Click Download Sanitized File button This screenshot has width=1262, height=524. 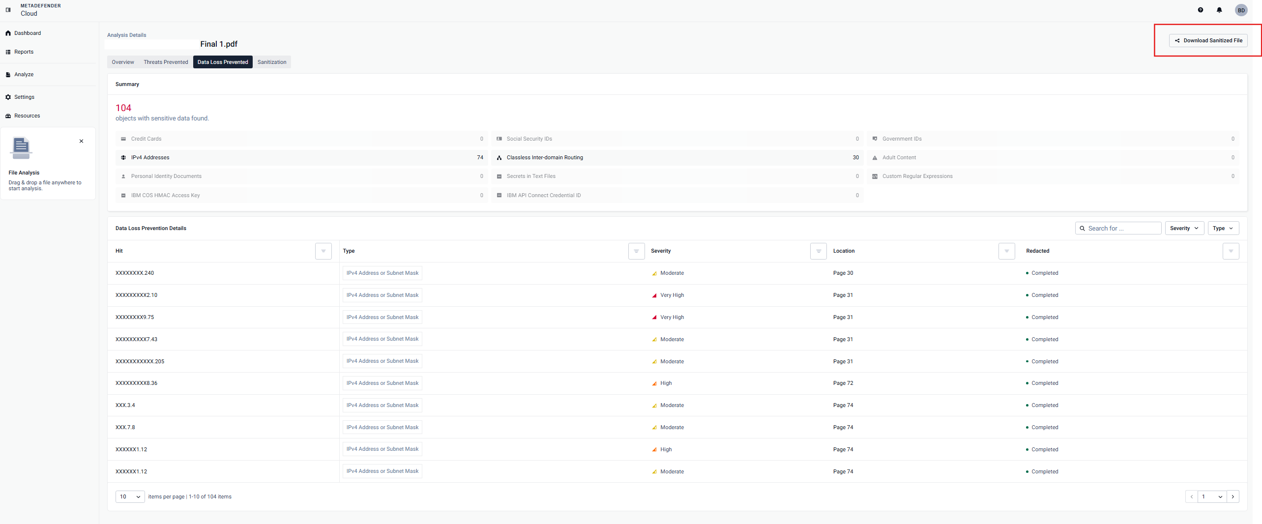click(x=1208, y=40)
